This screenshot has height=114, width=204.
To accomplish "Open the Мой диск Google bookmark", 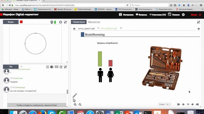I will point(11,9).
